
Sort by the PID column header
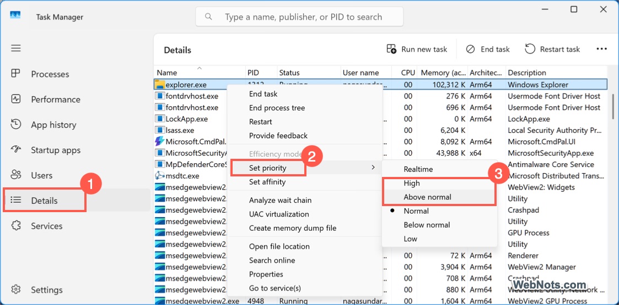(261, 73)
